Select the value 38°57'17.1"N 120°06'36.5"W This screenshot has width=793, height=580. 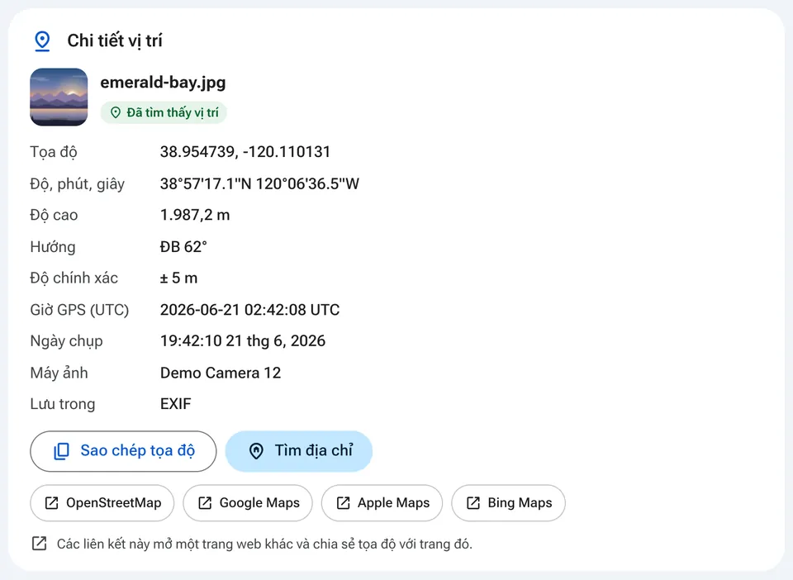pyautogui.click(x=259, y=183)
